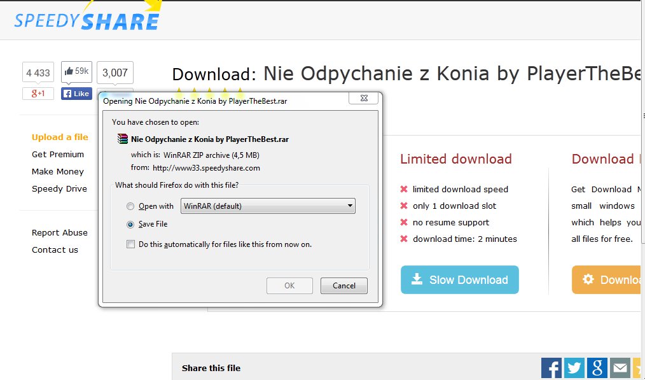The width and height of the screenshot is (645, 380).
Task: Select the Save File radio button
Action: pos(130,225)
